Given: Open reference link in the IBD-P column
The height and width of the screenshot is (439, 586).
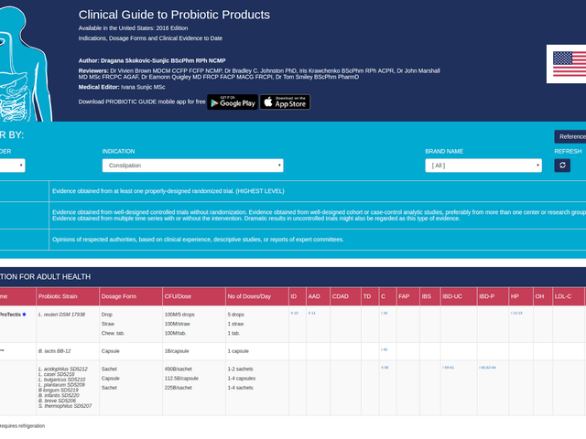Looking at the screenshot, I should tap(487, 368).
